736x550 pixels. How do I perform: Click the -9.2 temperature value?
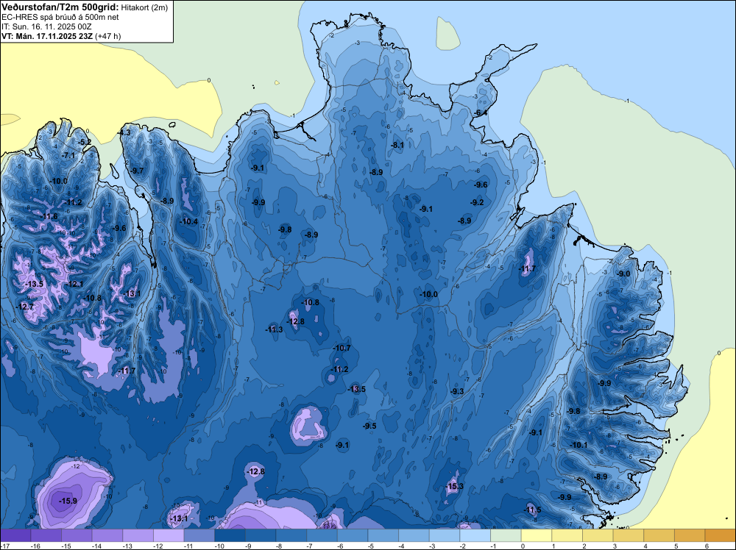tap(478, 202)
